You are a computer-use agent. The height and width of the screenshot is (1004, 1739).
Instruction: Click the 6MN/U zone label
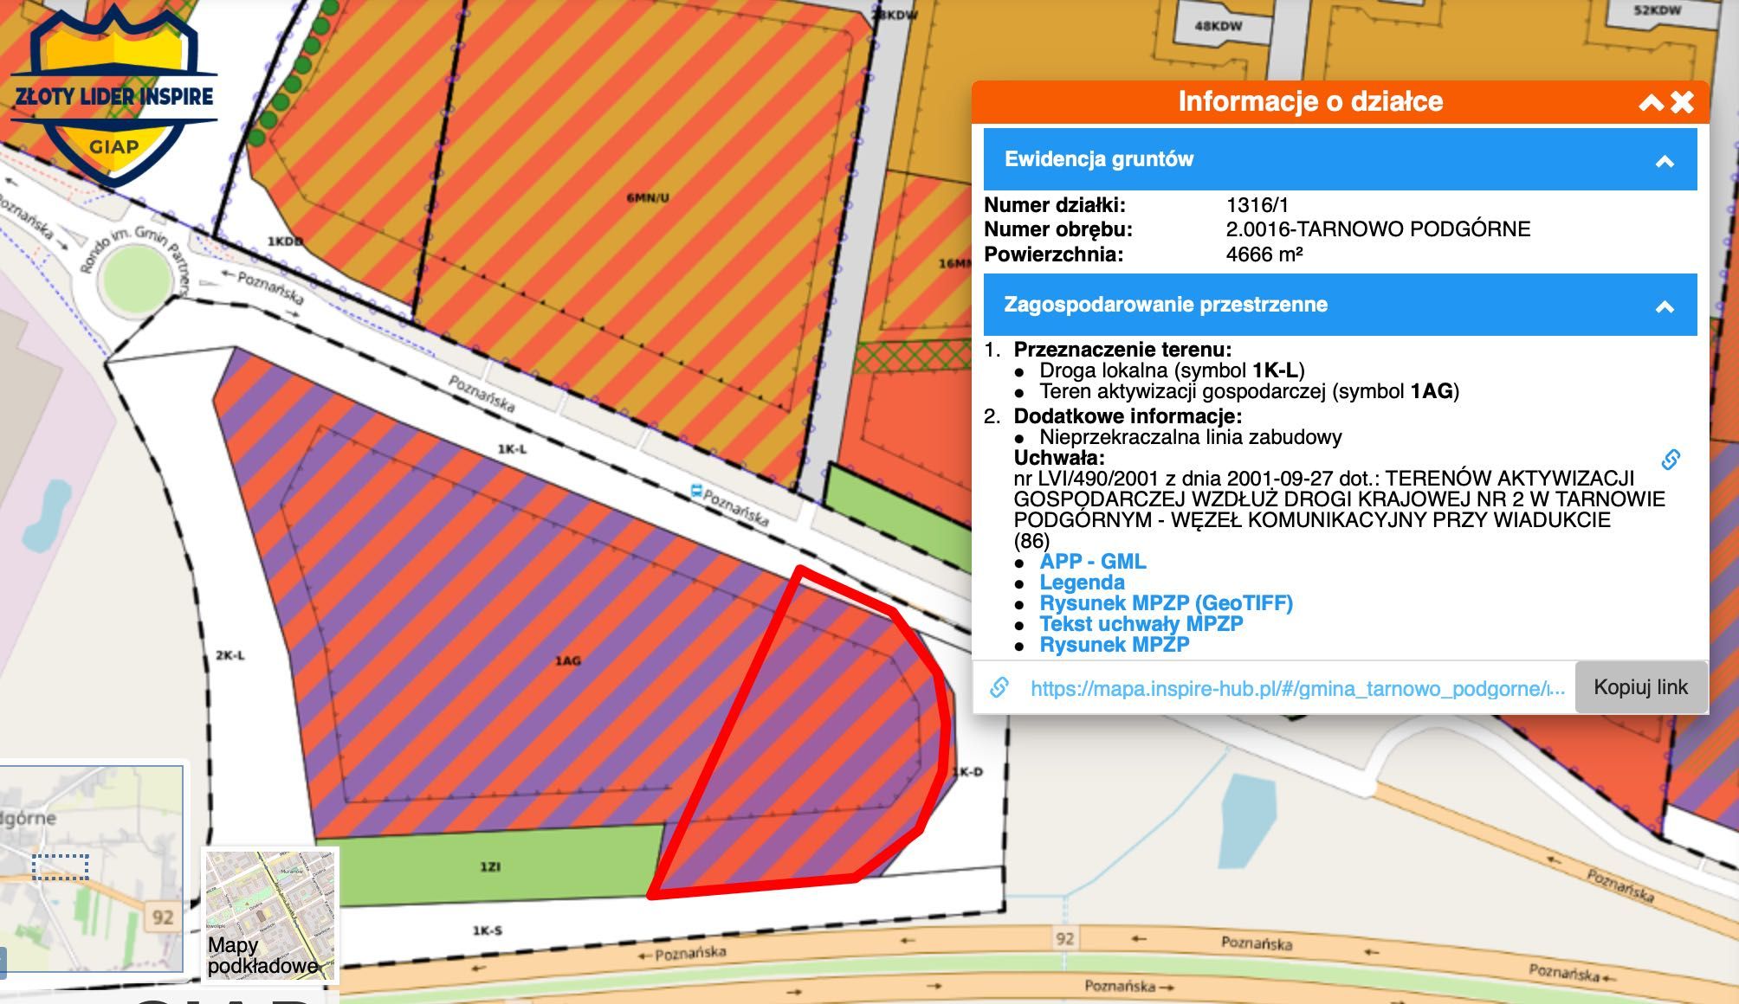click(648, 198)
